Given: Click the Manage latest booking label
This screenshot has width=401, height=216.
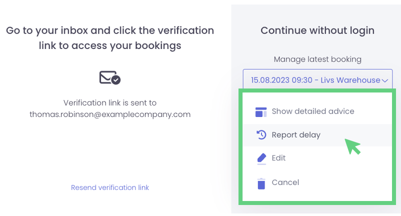Looking at the screenshot, I should pos(317,59).
